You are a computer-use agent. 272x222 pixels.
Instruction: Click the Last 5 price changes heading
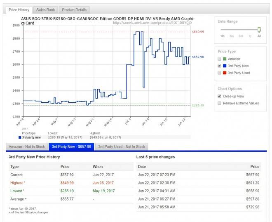coord(155,157)
